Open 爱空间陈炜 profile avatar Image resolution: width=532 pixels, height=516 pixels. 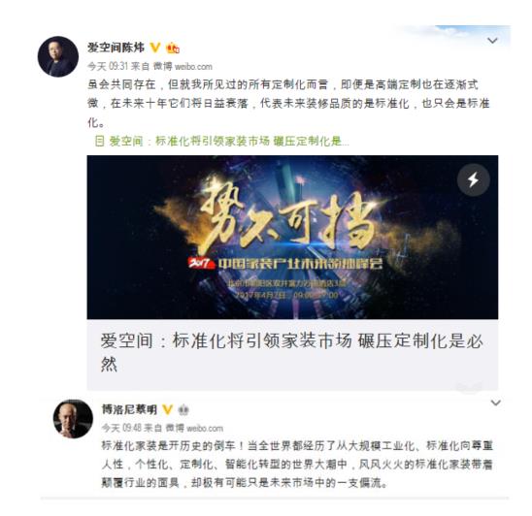(x=58, y=56)
